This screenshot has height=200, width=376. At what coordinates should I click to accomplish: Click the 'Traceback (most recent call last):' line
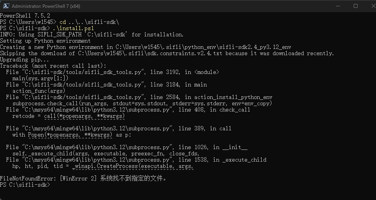click(53, 66)
